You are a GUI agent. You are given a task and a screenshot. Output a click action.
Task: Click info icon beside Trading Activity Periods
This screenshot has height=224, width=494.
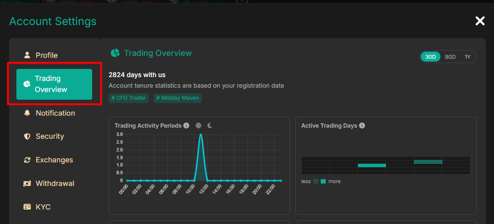pos(186,126)
